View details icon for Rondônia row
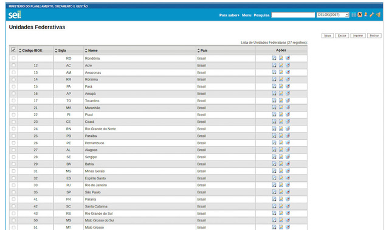The image size is (389, 230). [x=274, y=58]
